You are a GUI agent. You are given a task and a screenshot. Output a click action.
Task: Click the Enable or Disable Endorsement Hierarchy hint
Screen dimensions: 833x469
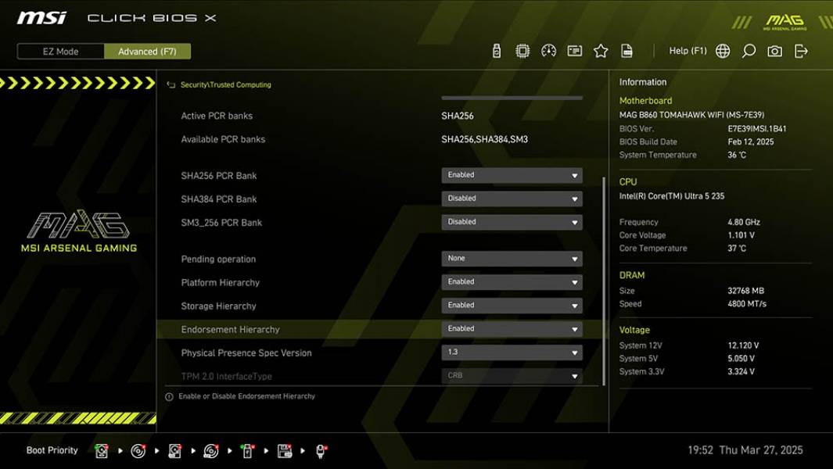click(246, 396)
